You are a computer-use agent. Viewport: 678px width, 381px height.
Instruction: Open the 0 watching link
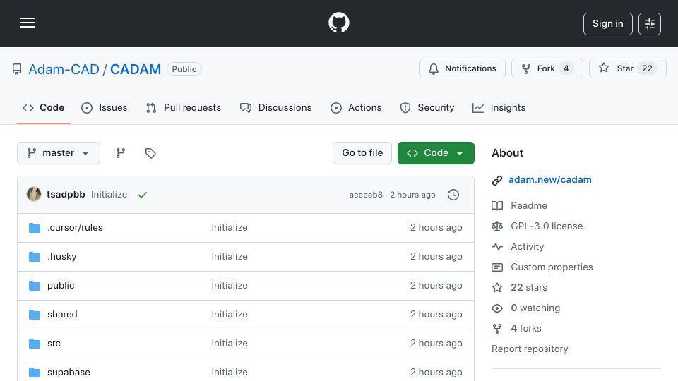[x=535, y=308]
